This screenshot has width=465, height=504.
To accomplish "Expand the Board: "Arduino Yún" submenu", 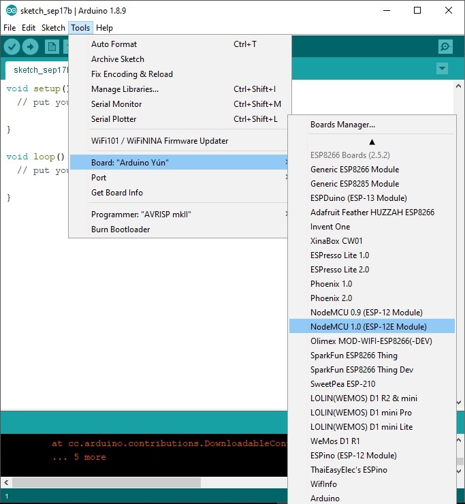I will click(x=178, y=162).
